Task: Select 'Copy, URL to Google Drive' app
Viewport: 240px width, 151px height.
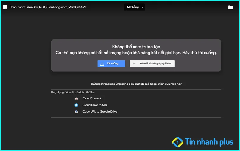Action: point(100,112)
